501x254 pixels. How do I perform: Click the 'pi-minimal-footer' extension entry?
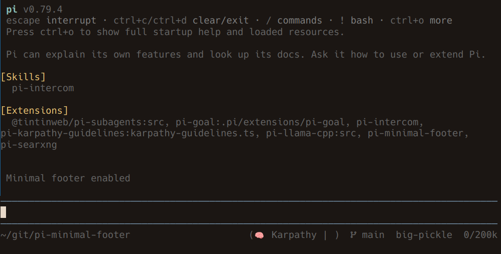point(415,133)
